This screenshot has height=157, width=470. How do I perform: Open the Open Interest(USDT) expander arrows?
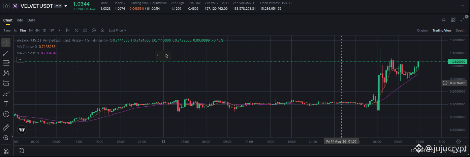click(291, 3)
